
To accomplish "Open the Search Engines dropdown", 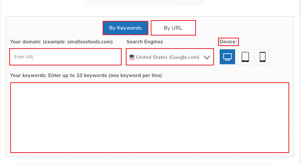I will coord(170,57).
